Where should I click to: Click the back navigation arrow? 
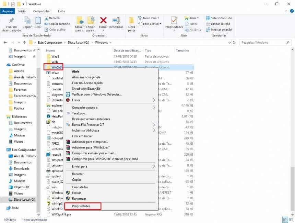tap(5, 43)
